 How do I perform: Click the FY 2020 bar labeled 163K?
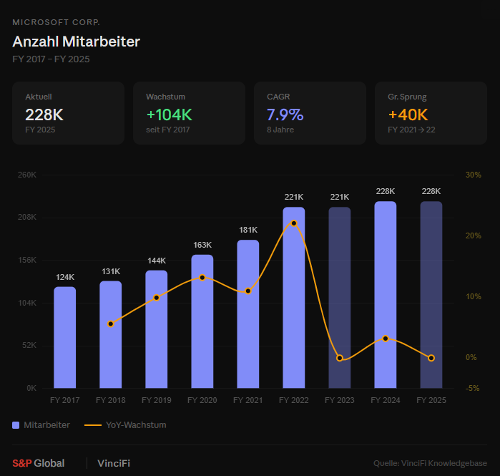[202, 321]
